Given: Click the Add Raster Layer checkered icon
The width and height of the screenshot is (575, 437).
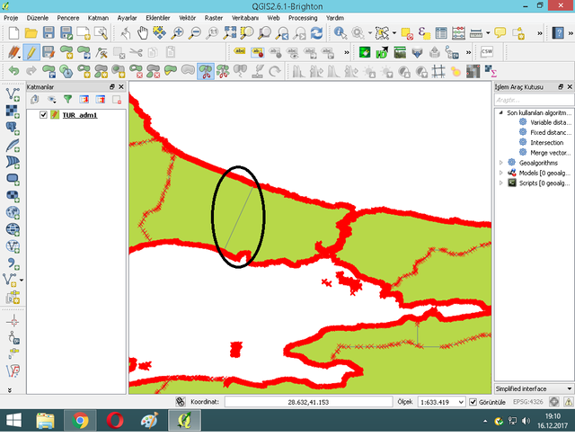Looking at the screenshot, I should click(13, 111).
